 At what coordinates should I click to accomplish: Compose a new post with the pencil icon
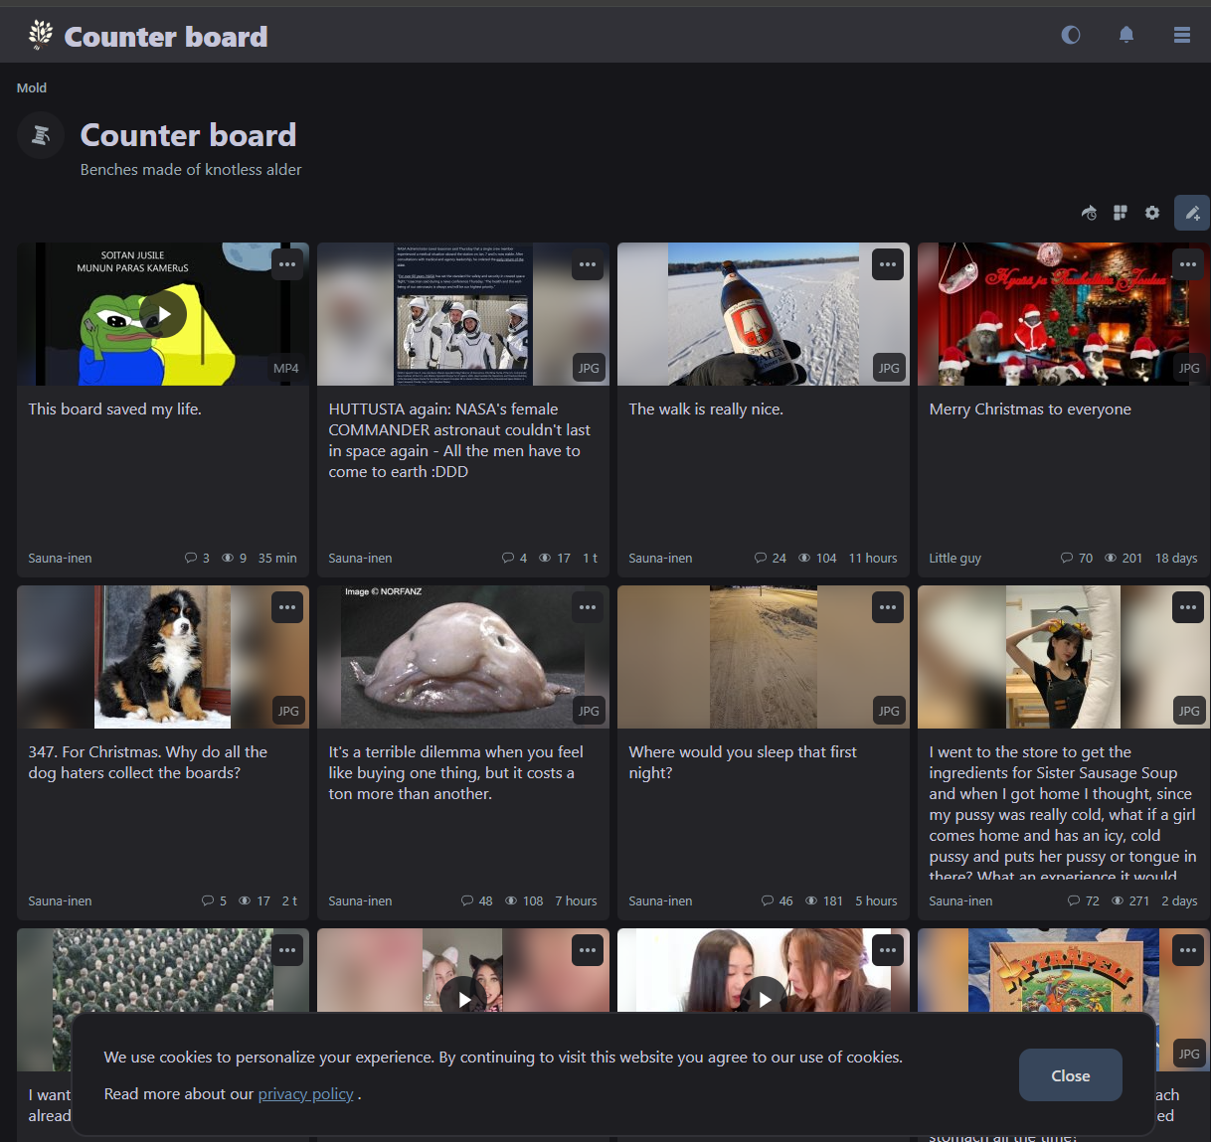tap(1191, 213)
